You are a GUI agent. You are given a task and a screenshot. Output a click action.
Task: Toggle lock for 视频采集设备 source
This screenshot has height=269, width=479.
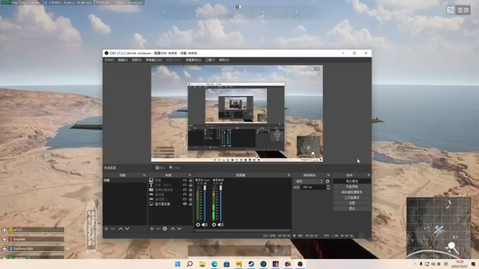[190, 189]
